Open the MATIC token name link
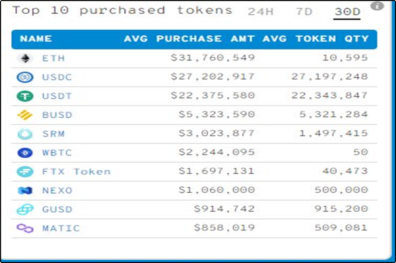This screenshot has height=263, width=396. (61, 228)
